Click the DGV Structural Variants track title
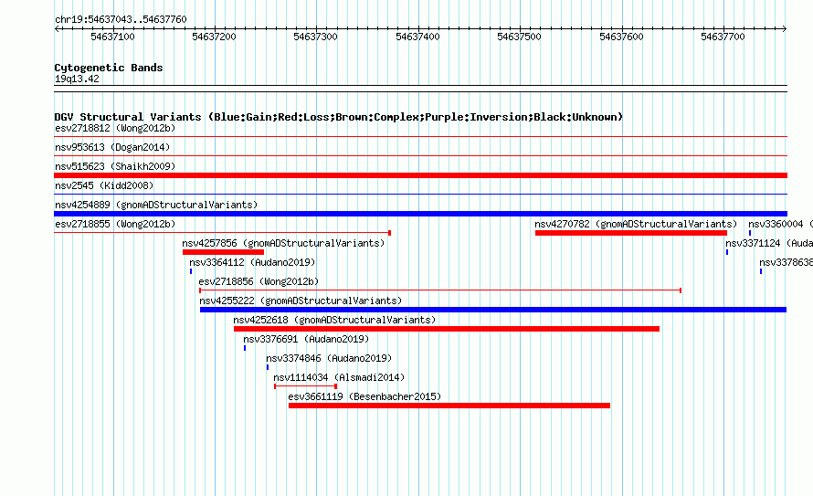Image resolution: width=813 pixels, height=496 pixels. 339,117
